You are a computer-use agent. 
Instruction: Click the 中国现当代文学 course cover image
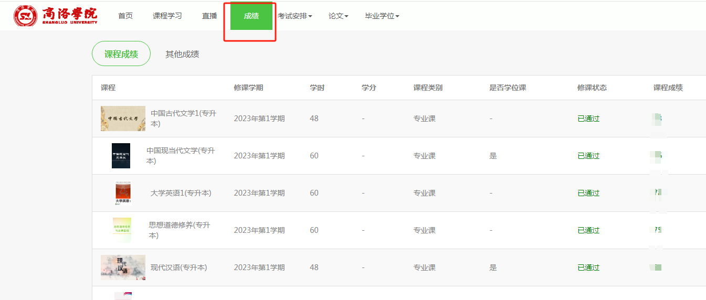click(x=121, y=156)
